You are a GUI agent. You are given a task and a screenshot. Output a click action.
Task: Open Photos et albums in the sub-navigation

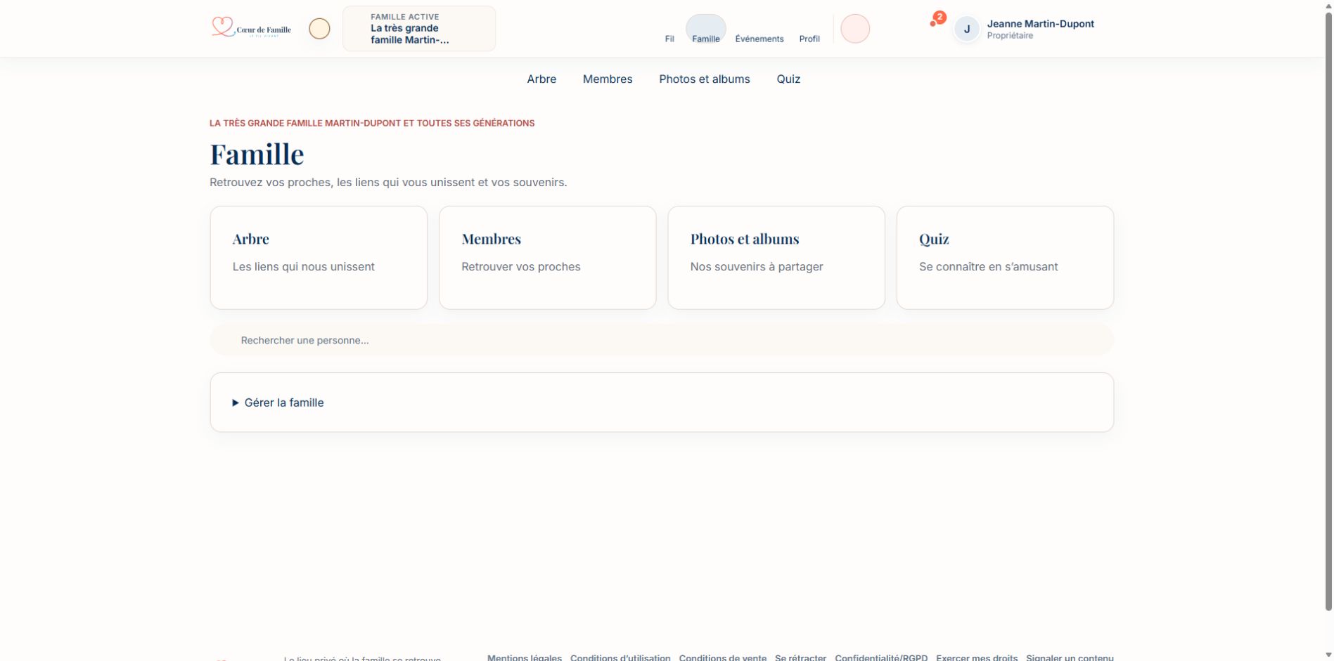(x=705, y=79)
